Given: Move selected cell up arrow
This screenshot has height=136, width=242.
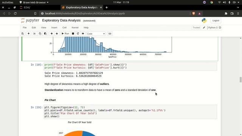Looking at the screenshot, I should 51,34.
